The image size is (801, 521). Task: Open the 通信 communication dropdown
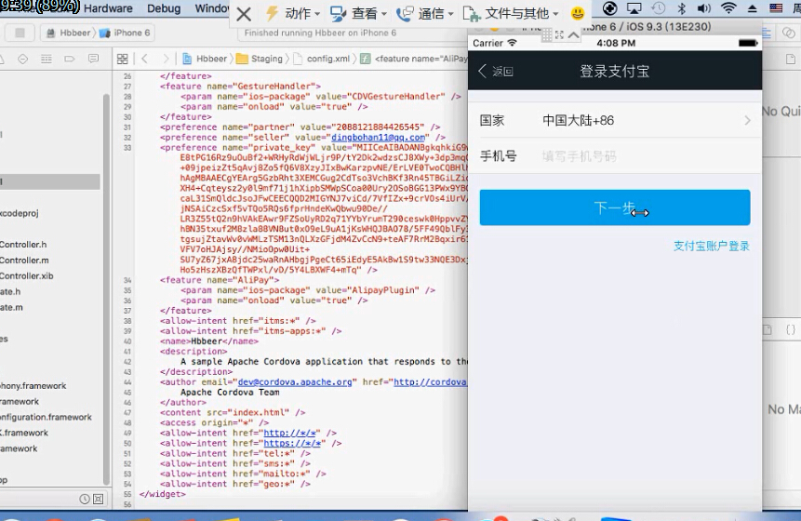pos(425,13)
